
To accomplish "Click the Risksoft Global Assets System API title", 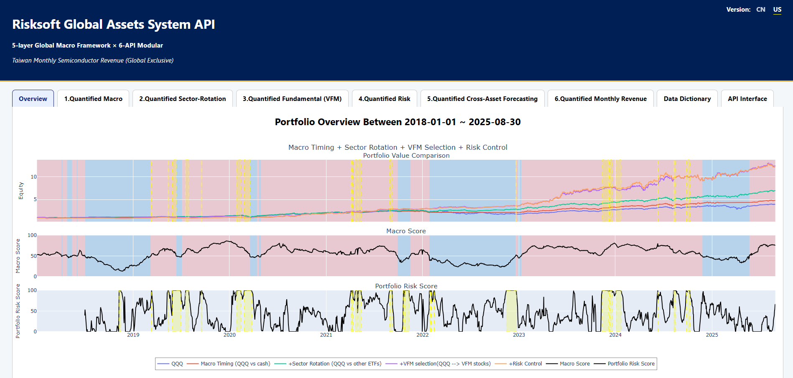I will point(114,25).
